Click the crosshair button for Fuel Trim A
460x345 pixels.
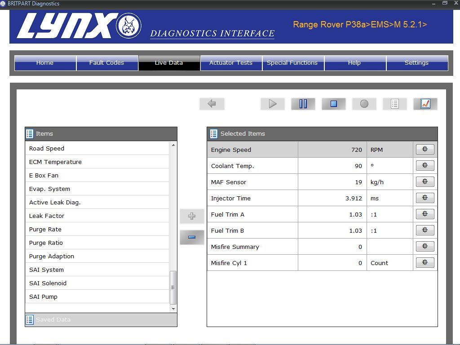click(x=425, y=214)
